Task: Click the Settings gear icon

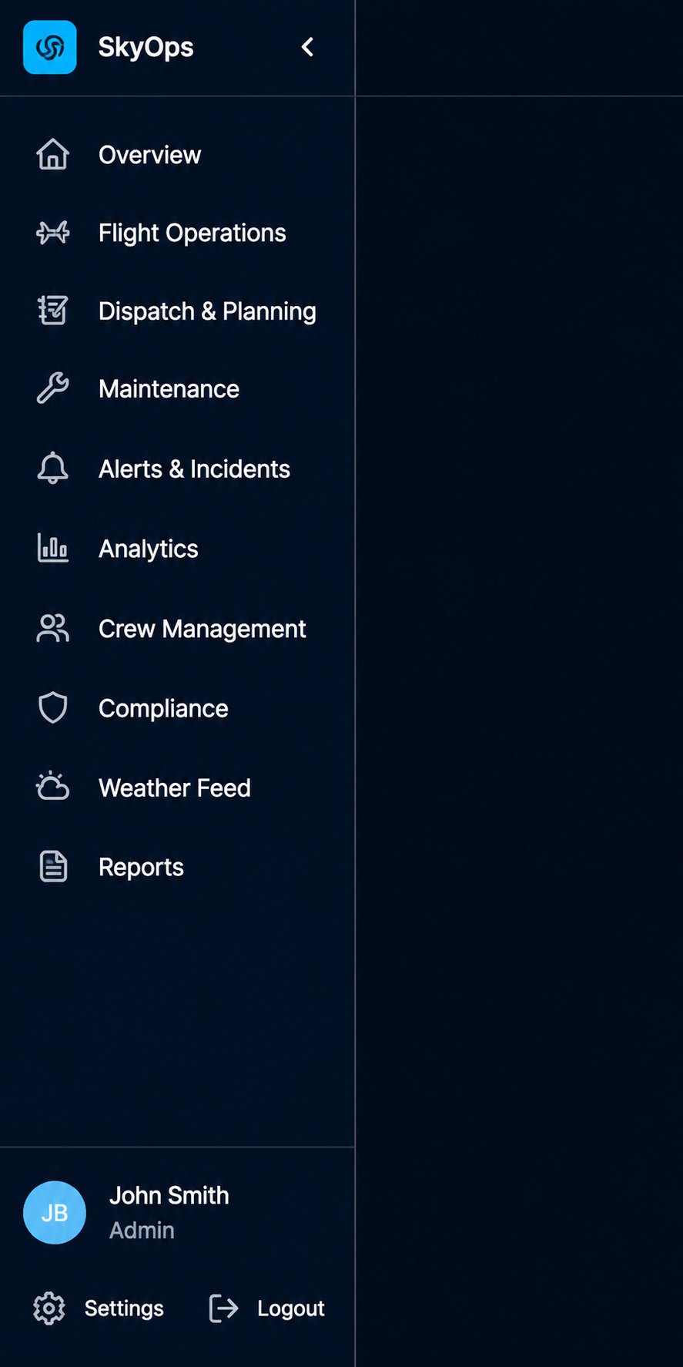Action: 49,1308
